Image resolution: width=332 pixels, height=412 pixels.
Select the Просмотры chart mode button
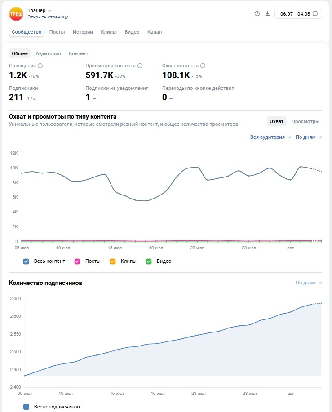click(305, 121)
